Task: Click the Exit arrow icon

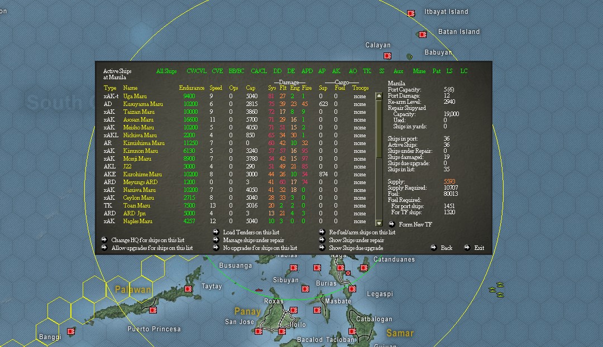Action: 467,248
